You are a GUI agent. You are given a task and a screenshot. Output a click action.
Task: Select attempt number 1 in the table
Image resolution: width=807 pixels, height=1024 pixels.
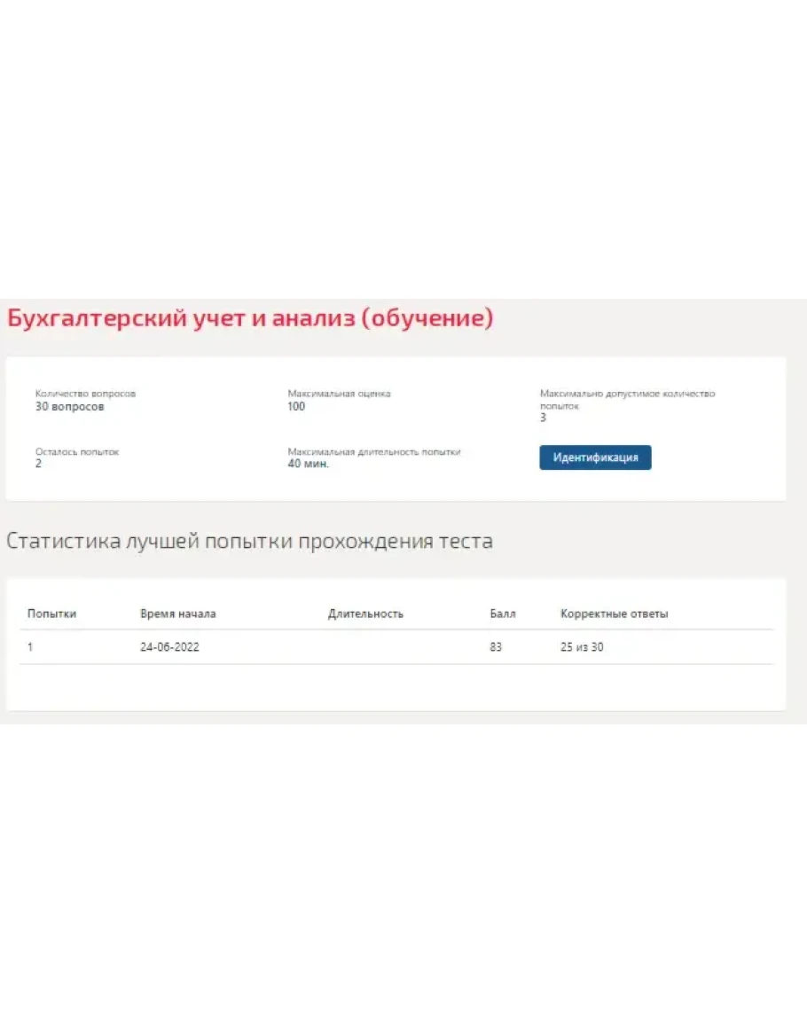click(30, 647)
